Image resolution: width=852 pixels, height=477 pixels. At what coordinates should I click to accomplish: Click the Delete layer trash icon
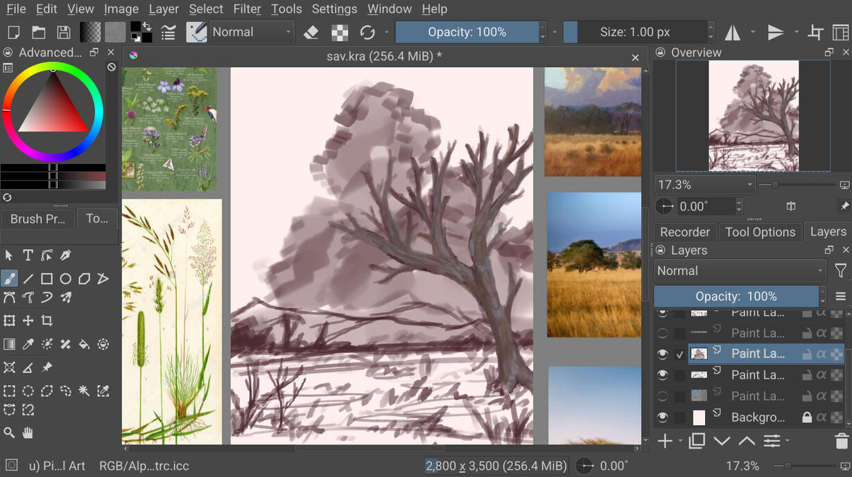[x=841, y=441]
